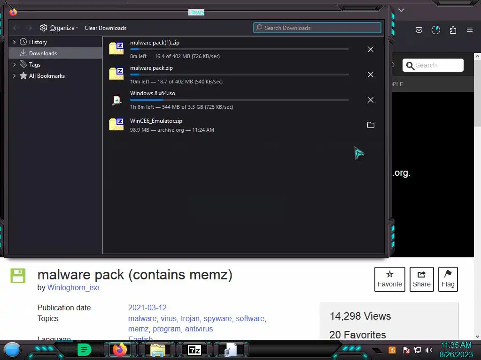This screenshot has height=360, width=481.
Task: Click Save to Pocket icon in Firefox toolbar
Action: (x=419, y=30)
